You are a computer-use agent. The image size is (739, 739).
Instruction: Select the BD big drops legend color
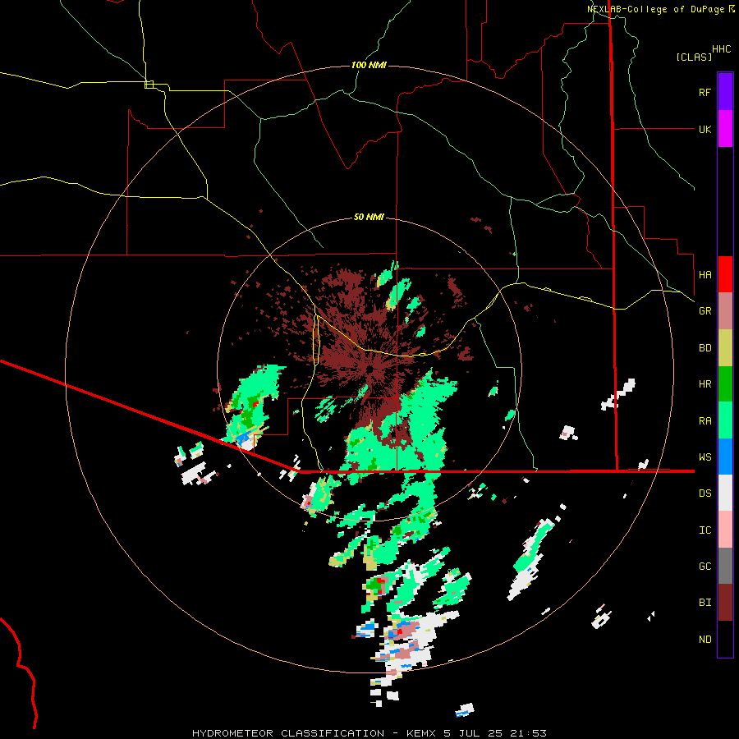click(x=725, y=348)
